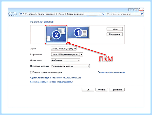Screen dimensions: 152x115
Task: Click the forward navigation arrow button
Action: [15, 14]
